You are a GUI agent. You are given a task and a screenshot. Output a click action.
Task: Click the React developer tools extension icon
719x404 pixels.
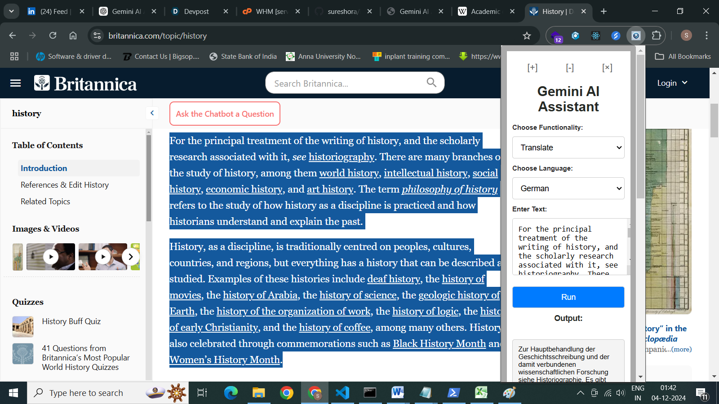[595, 35]
